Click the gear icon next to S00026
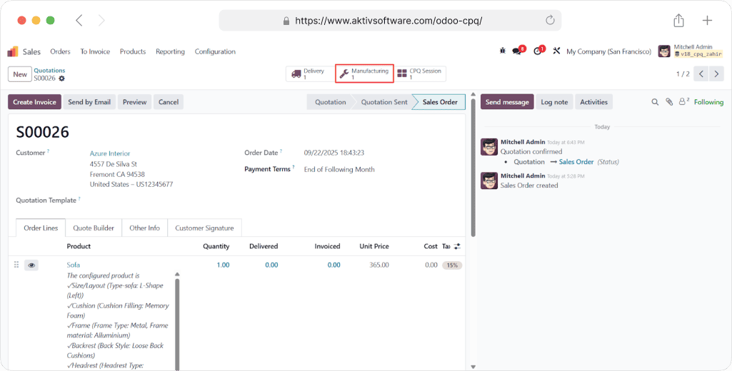Screen dimensions: 732x371 61,78
